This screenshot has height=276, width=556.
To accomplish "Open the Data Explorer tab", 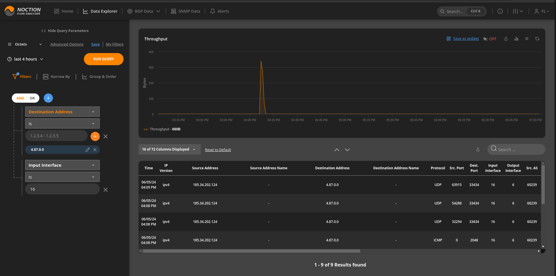I will [100, 11].
